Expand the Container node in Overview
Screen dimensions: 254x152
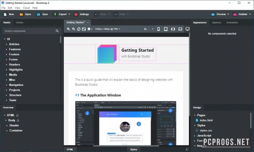click(x=7, y=131)
